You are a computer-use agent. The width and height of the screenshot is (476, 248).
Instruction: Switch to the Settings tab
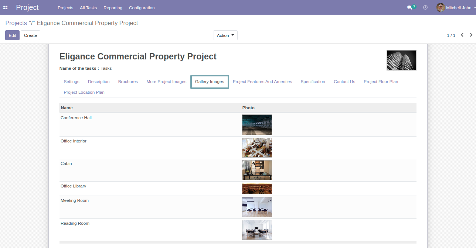coord(71,82)
